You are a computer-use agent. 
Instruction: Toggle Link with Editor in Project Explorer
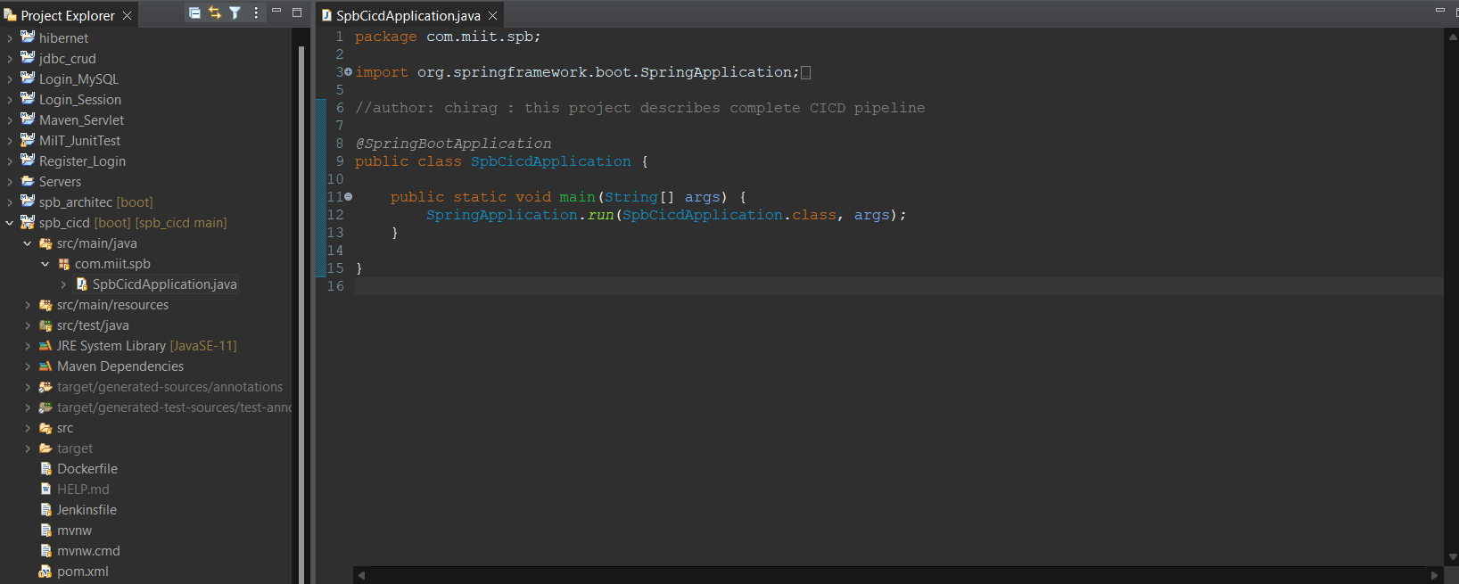click(215, 12)
